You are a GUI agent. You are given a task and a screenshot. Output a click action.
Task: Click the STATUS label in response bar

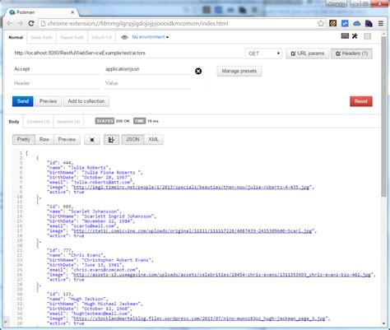coord(104,121)
